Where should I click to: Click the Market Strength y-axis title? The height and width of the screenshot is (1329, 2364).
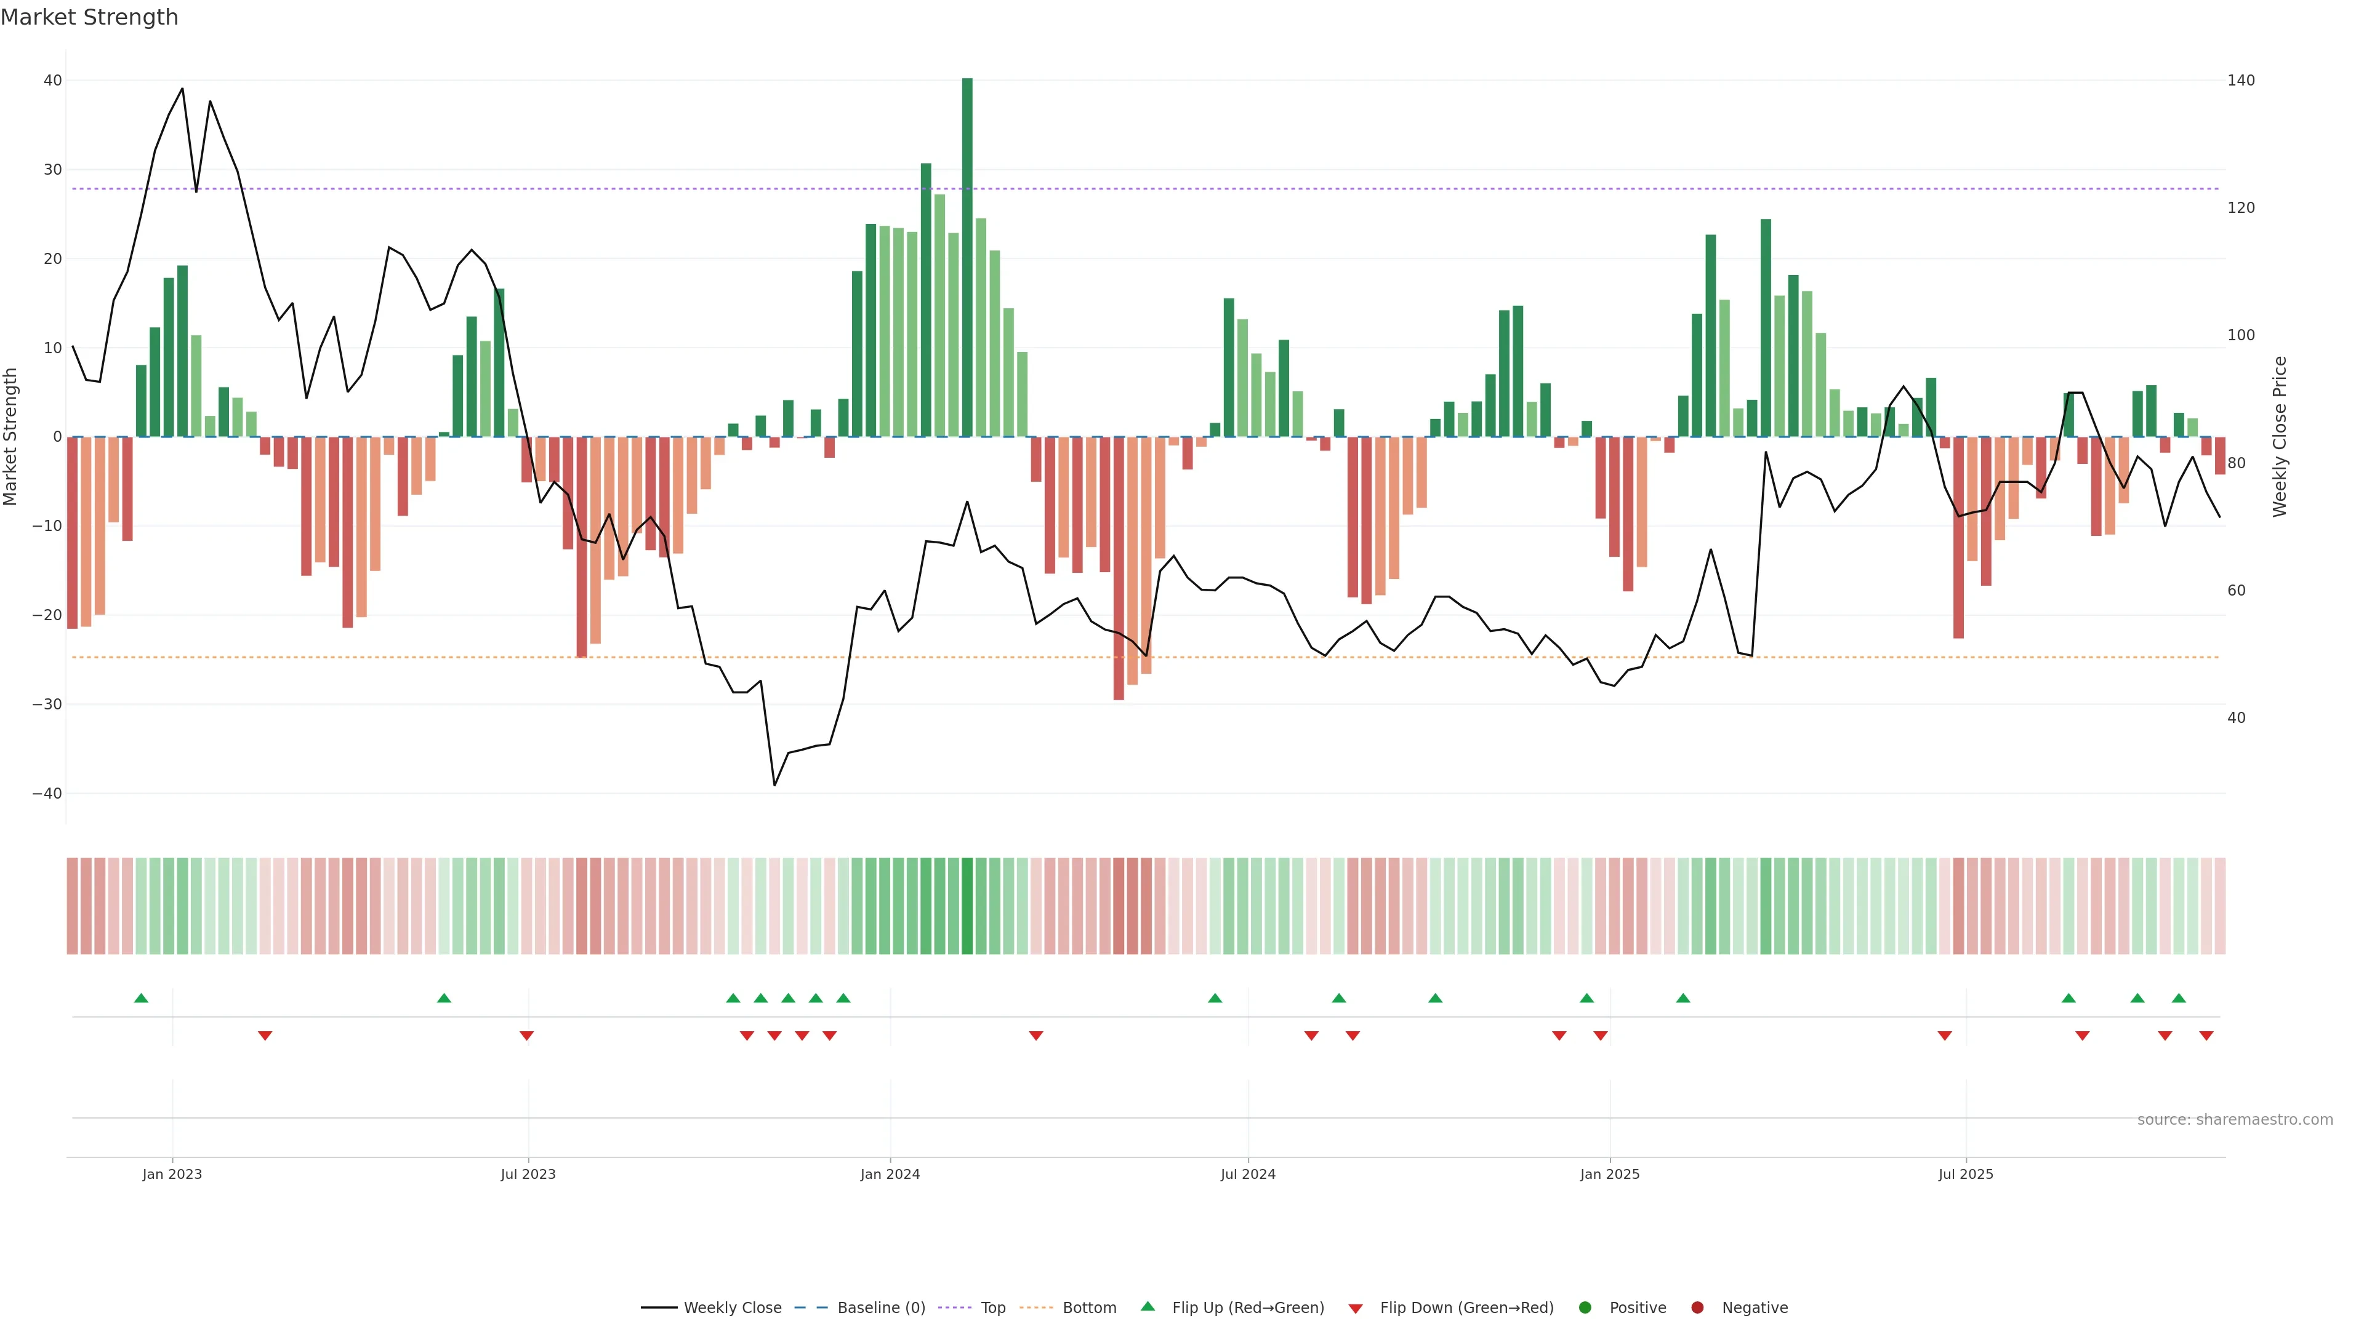point(11,437)
